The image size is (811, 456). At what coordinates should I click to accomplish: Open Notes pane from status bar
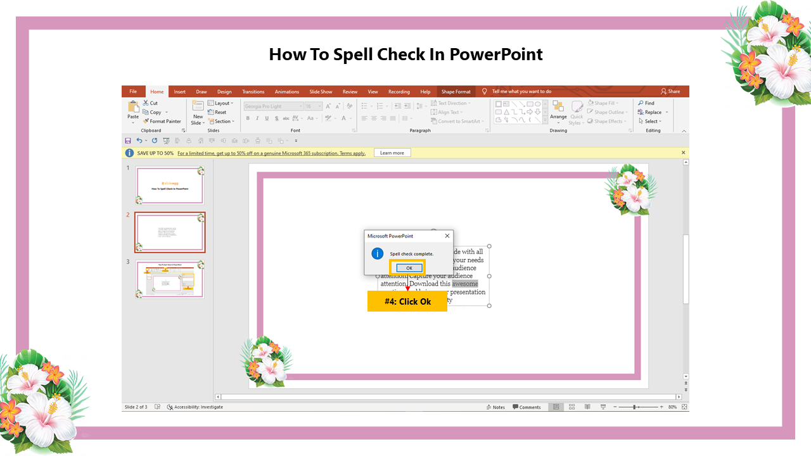tap(495, 407)
